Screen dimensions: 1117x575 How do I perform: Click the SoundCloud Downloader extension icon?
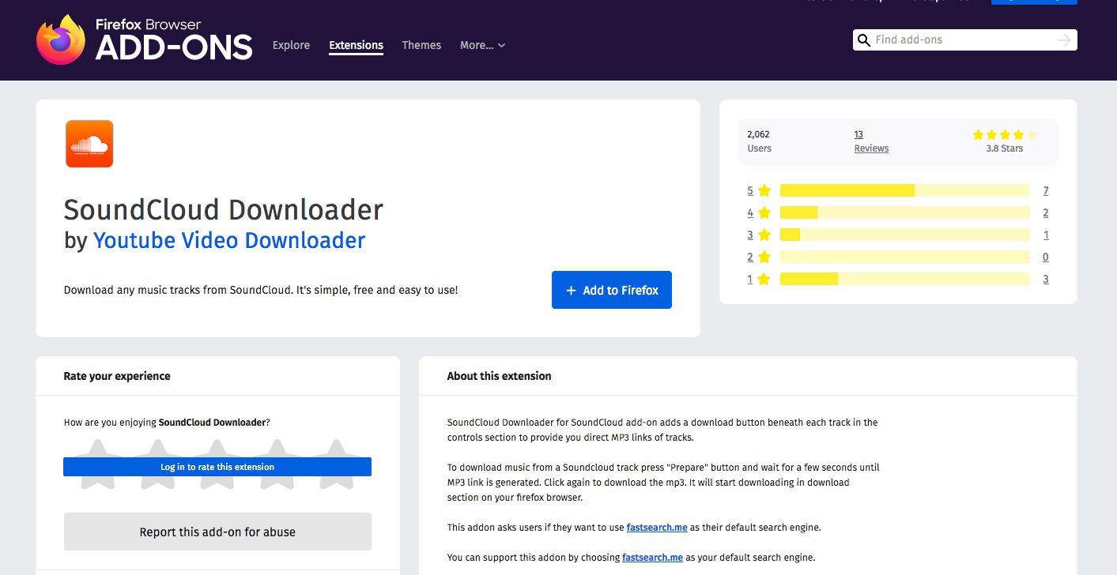point(89,144)
